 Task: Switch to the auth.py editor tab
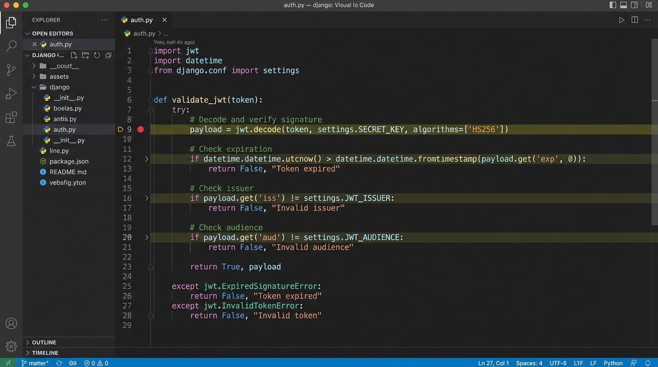(142, 20)
